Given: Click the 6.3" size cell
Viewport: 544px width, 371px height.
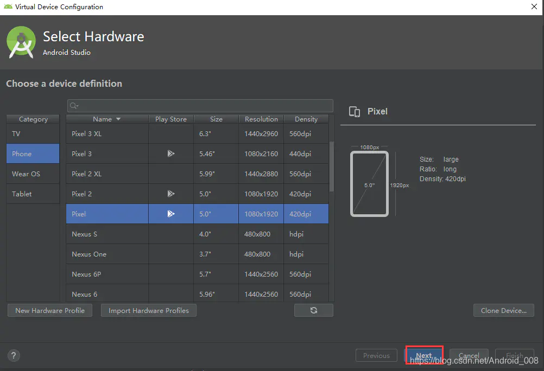Looking at the screenshot, I should [x=216, y=134].
